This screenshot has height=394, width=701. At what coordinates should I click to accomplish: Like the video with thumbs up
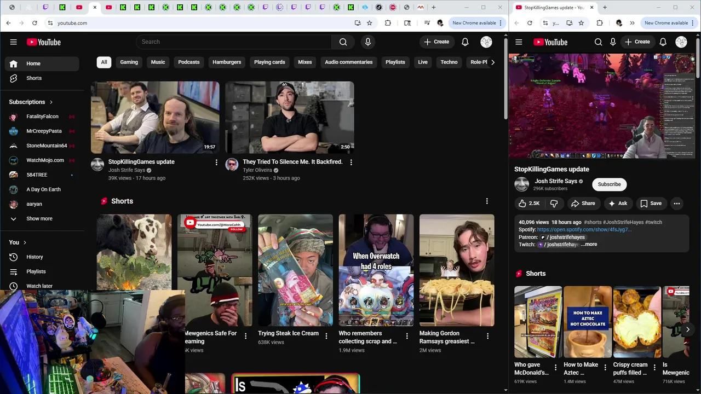click(x=529, y=204)
